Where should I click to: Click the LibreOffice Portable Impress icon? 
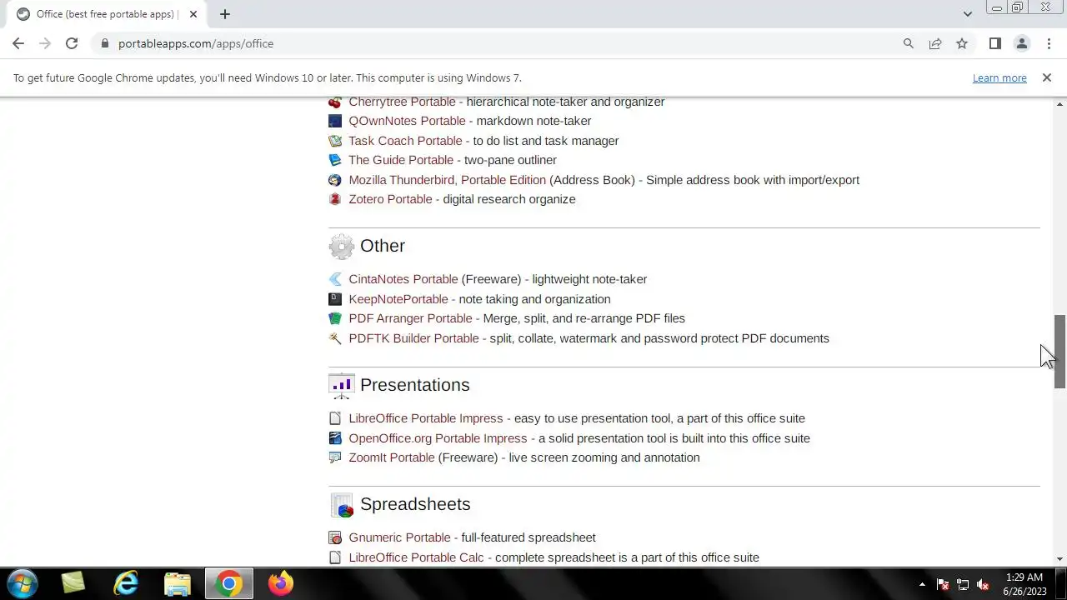coord(335,418)
